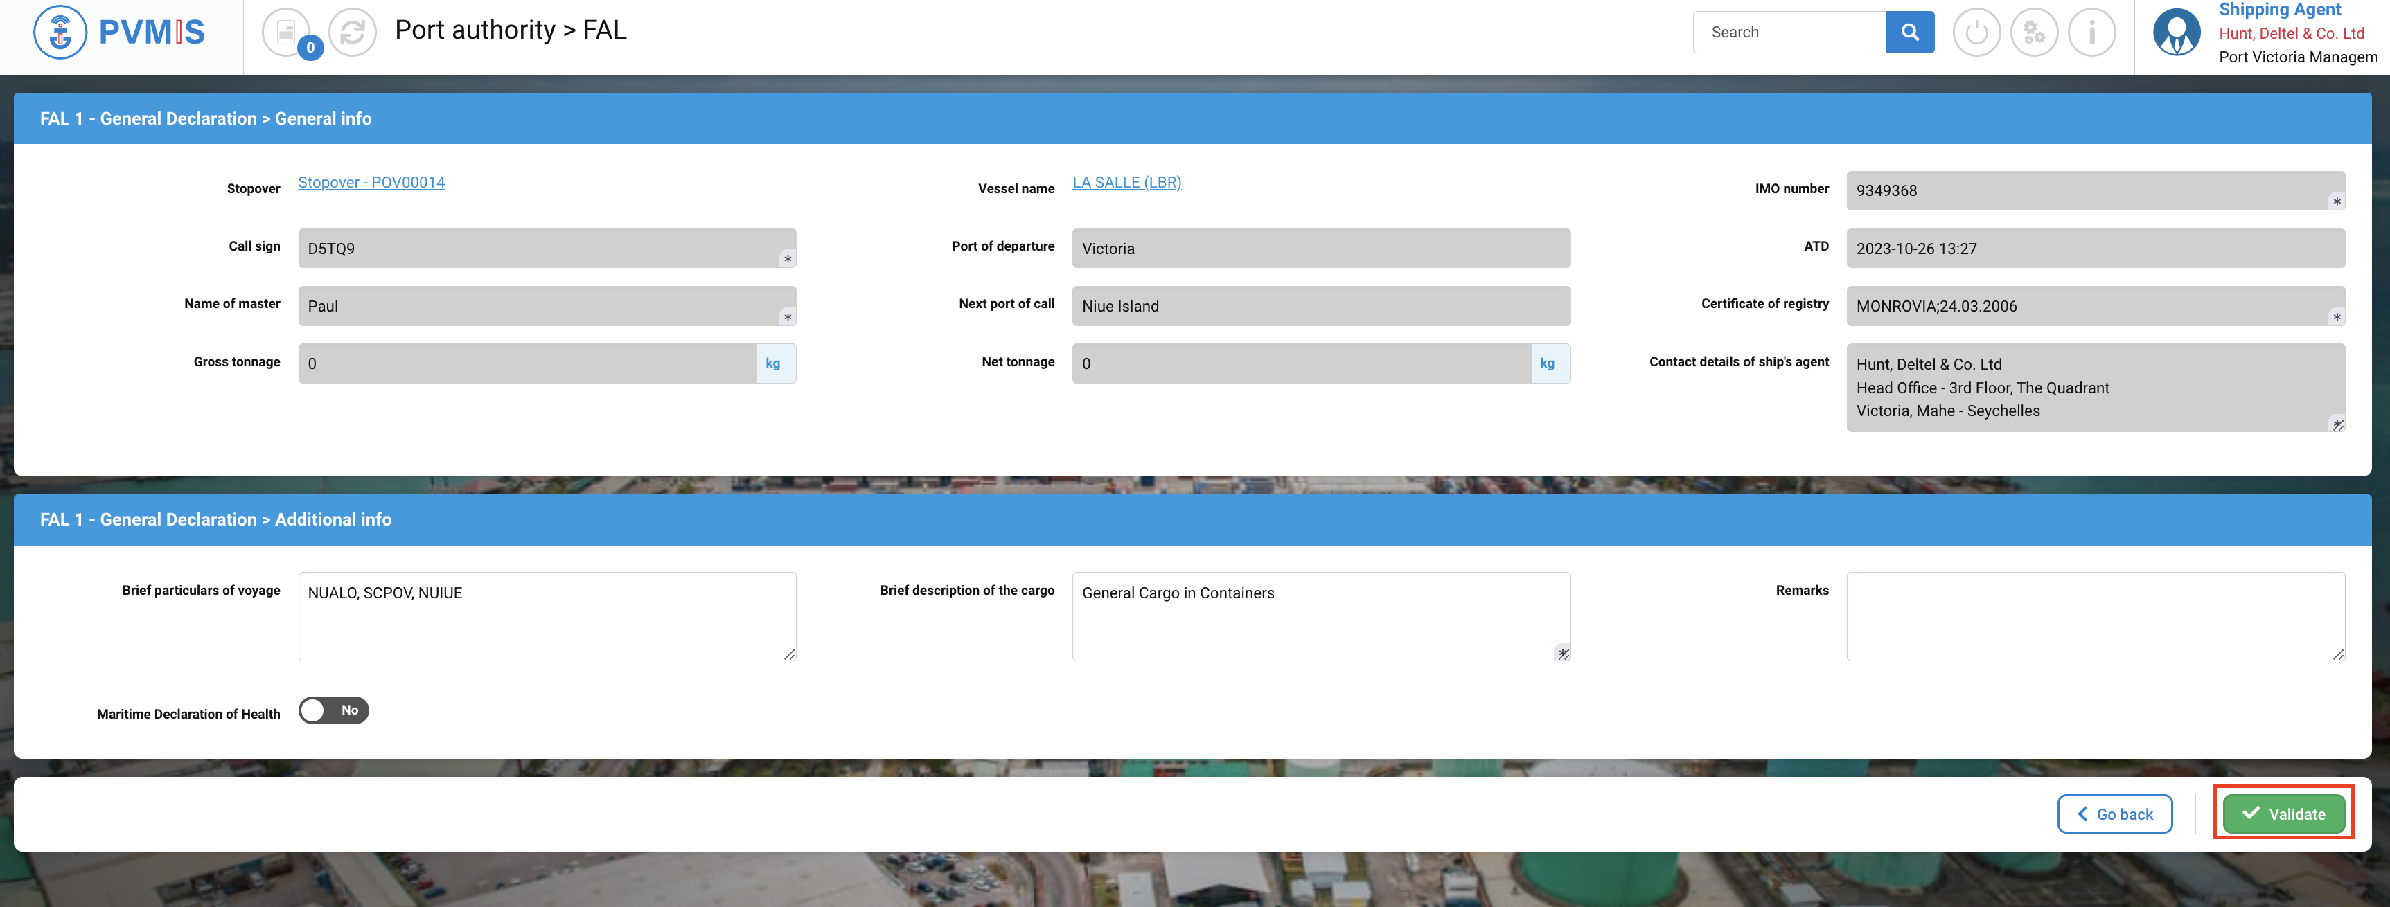This screenshot has width=2390, height=907.
Task: Click the Go back button
Action: pos(2114,814)
